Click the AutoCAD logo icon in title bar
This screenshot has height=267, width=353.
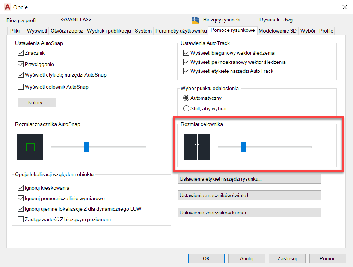(7, 7)
